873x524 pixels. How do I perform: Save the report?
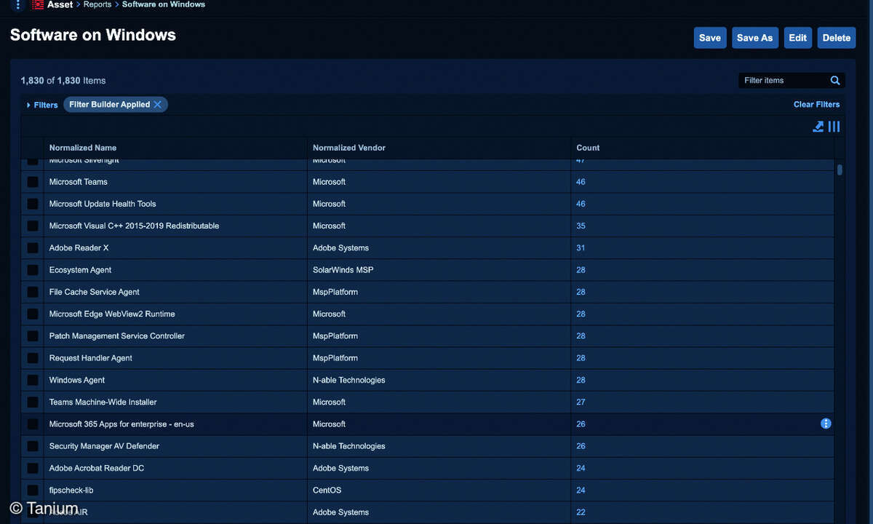pos(710,38)
